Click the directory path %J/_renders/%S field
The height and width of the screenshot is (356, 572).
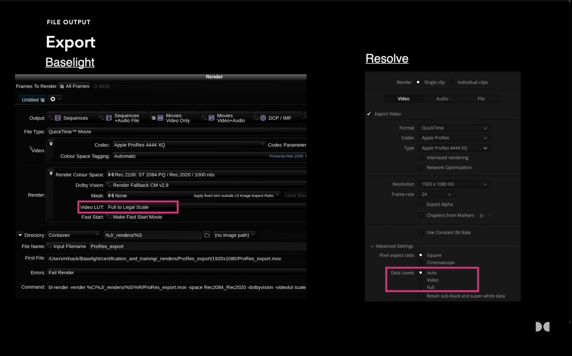(152, 235)
